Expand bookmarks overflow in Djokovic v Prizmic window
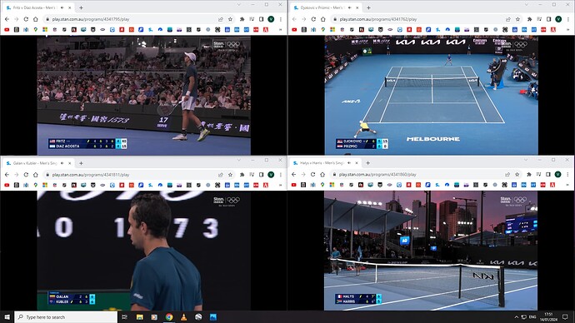 (567, 29)
